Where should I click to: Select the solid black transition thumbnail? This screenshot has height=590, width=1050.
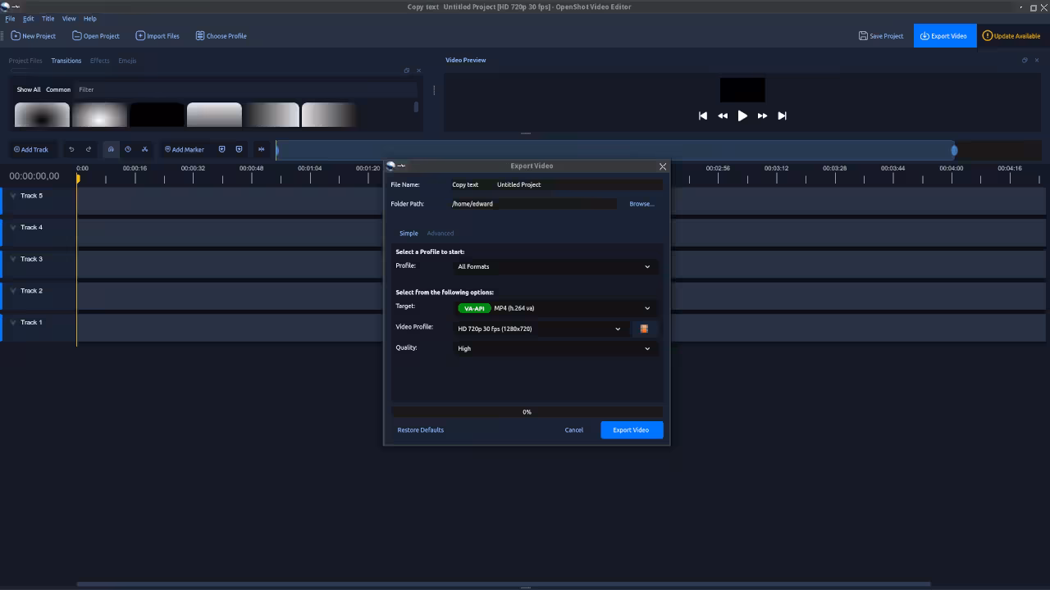tap(157, 115)
